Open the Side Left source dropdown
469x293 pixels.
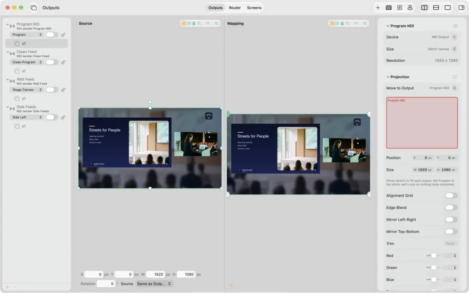27,117
